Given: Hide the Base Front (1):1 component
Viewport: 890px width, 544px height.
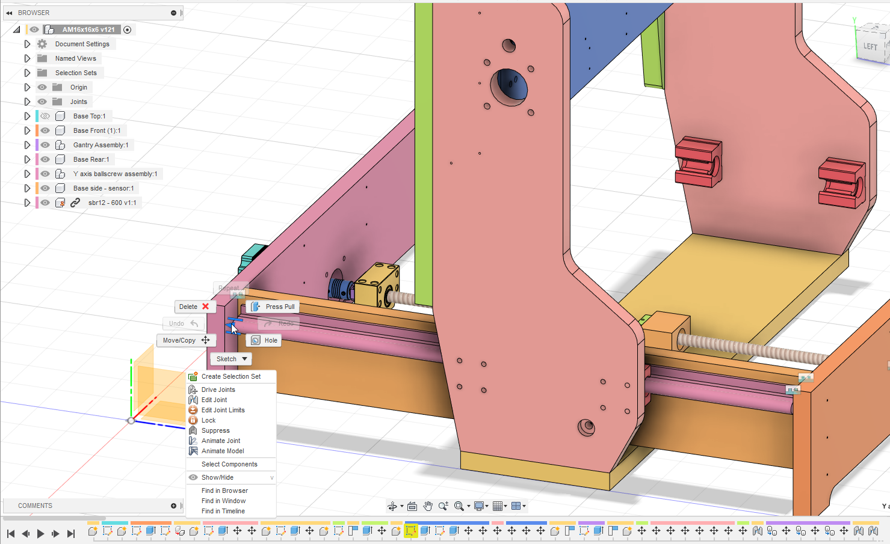Looking at the screenshot, I should point(45,130).
